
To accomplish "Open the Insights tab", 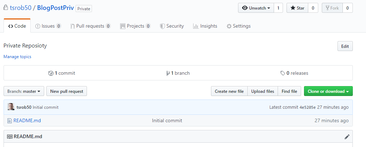I will click(x=205, y=26).
